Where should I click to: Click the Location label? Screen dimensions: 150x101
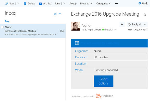(x=80, y=64)
